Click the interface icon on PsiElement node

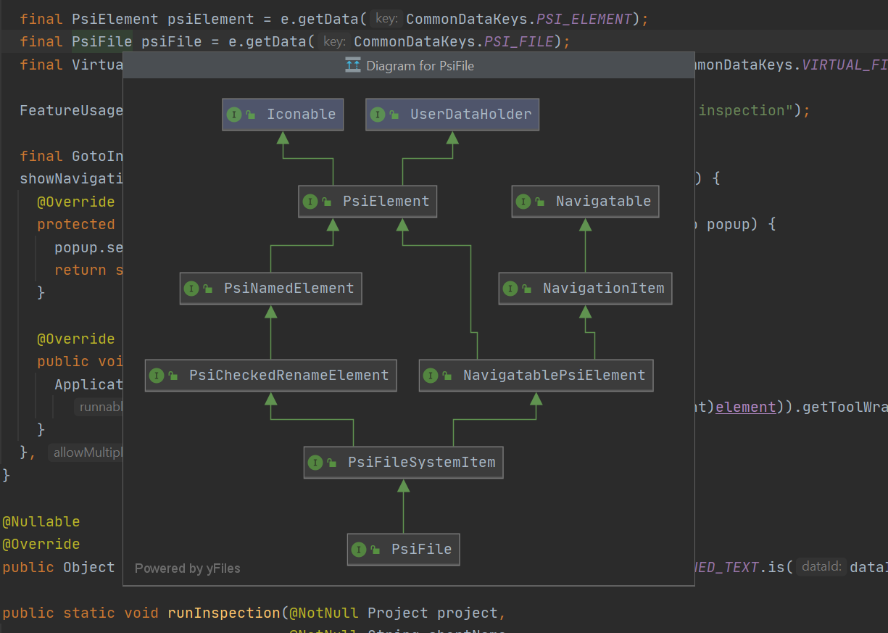pyautogui.click(x=310, y=202)
